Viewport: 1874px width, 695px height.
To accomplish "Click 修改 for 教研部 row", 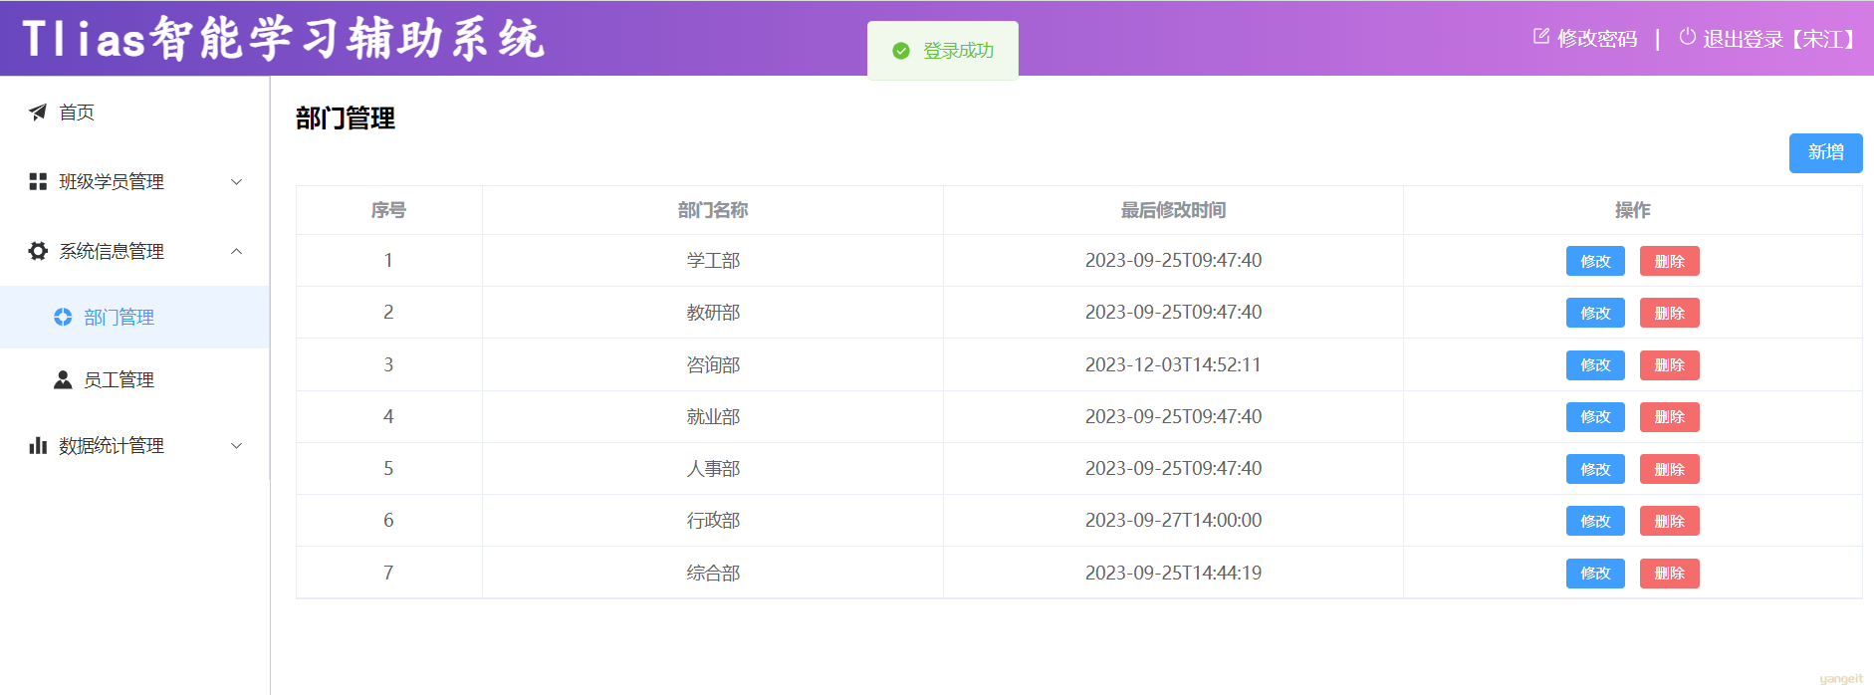I will click(1595, 313).
